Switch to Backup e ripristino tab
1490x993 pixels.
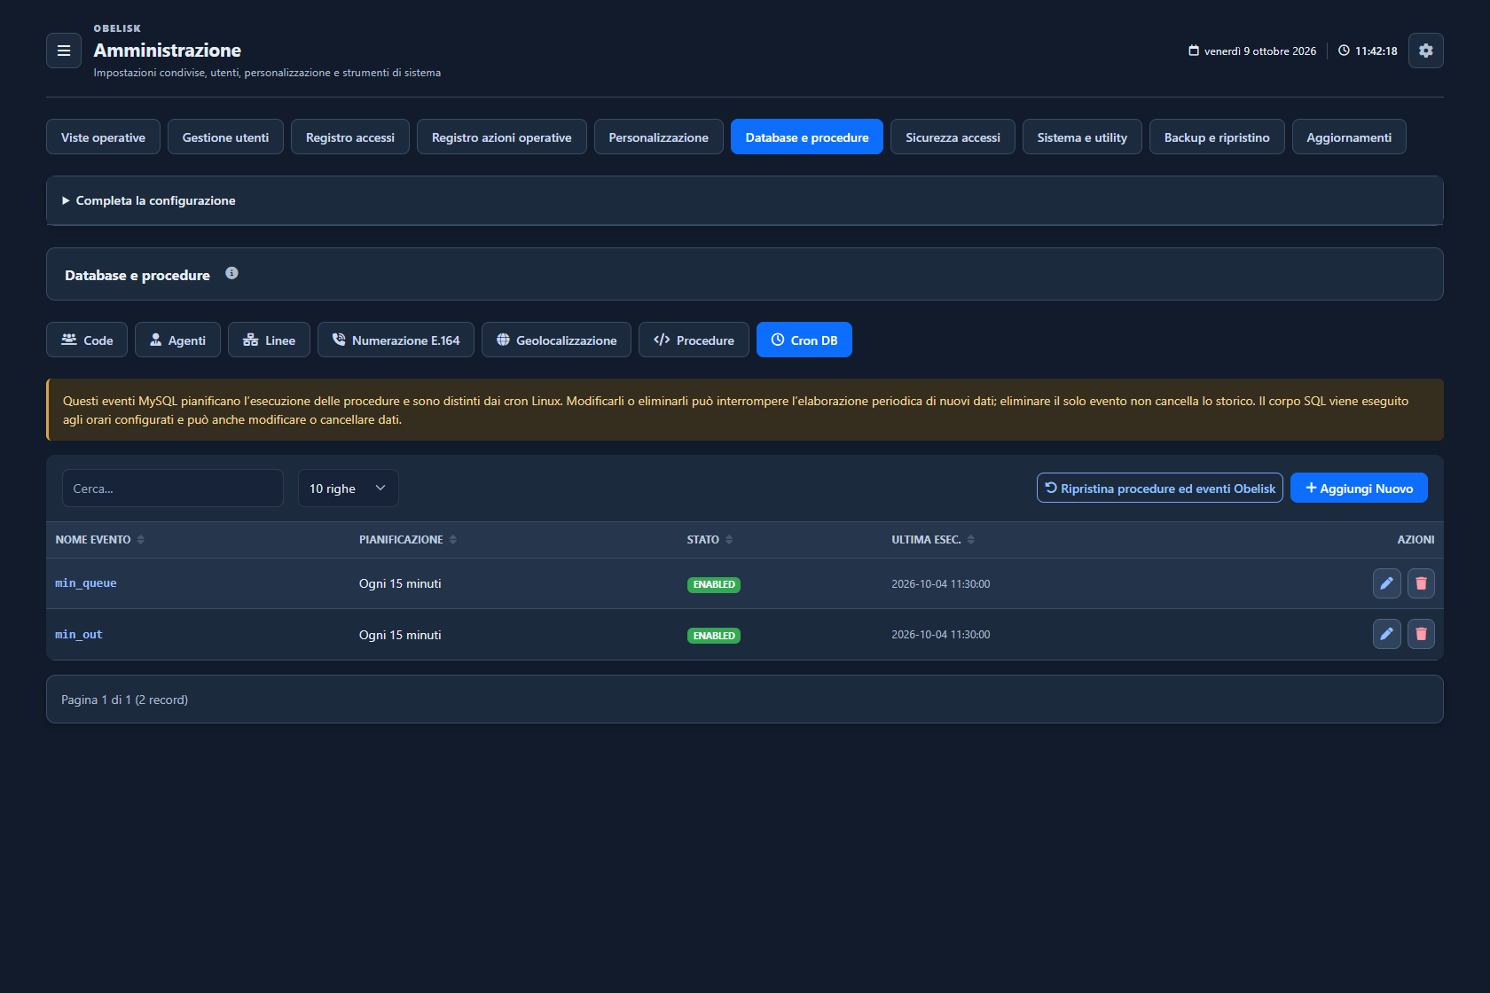[x=1217, y=137]
